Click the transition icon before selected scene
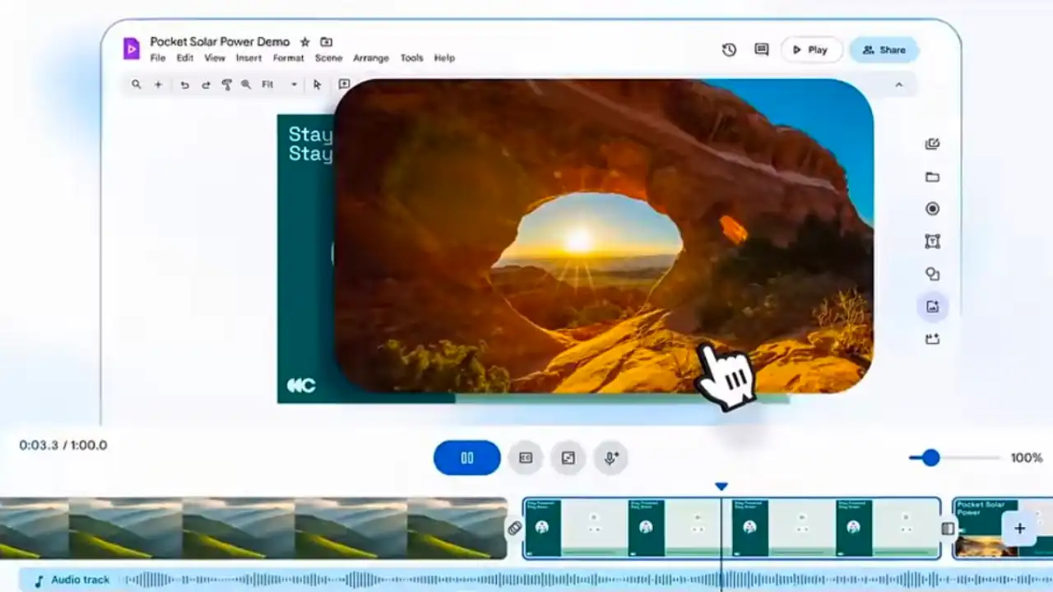1053x592 pixels. tap(515, 528)
